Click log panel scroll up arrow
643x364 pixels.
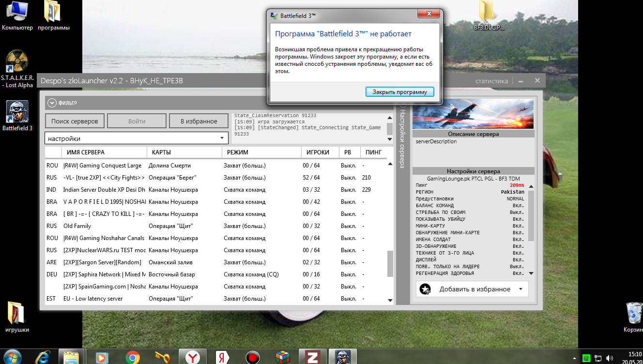[x=390, y=118]
